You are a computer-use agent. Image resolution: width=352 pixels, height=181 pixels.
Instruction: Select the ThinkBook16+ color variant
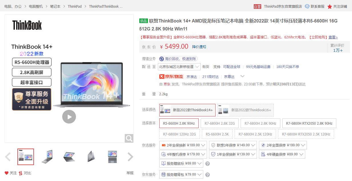(x=246, y=110)
